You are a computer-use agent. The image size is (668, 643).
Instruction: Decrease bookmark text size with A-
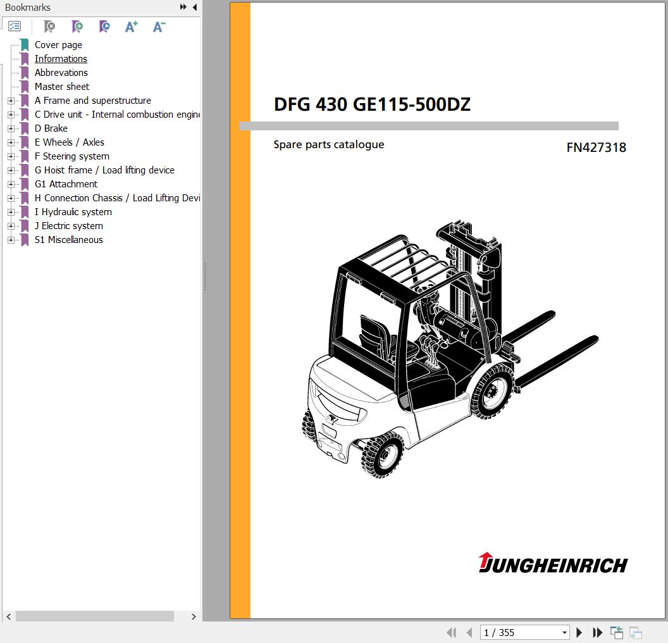(159, 27)
